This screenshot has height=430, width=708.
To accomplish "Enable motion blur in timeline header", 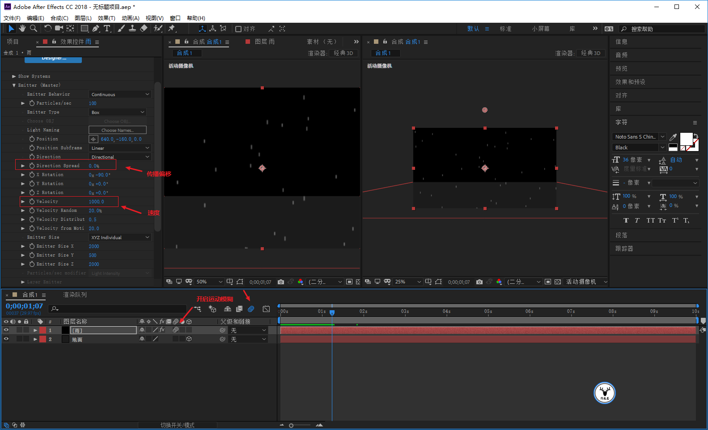I will [x=251, y=309].
